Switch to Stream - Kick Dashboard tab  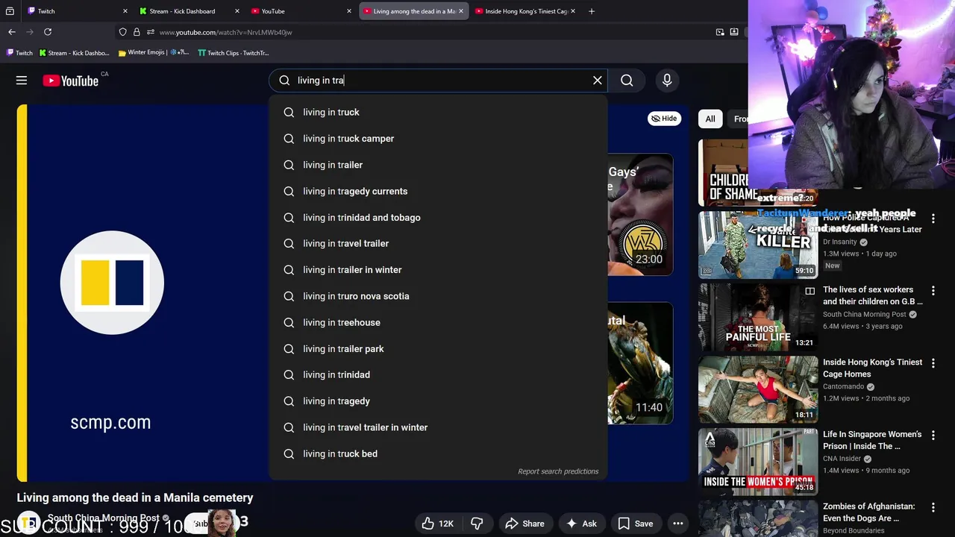[189, 11]
